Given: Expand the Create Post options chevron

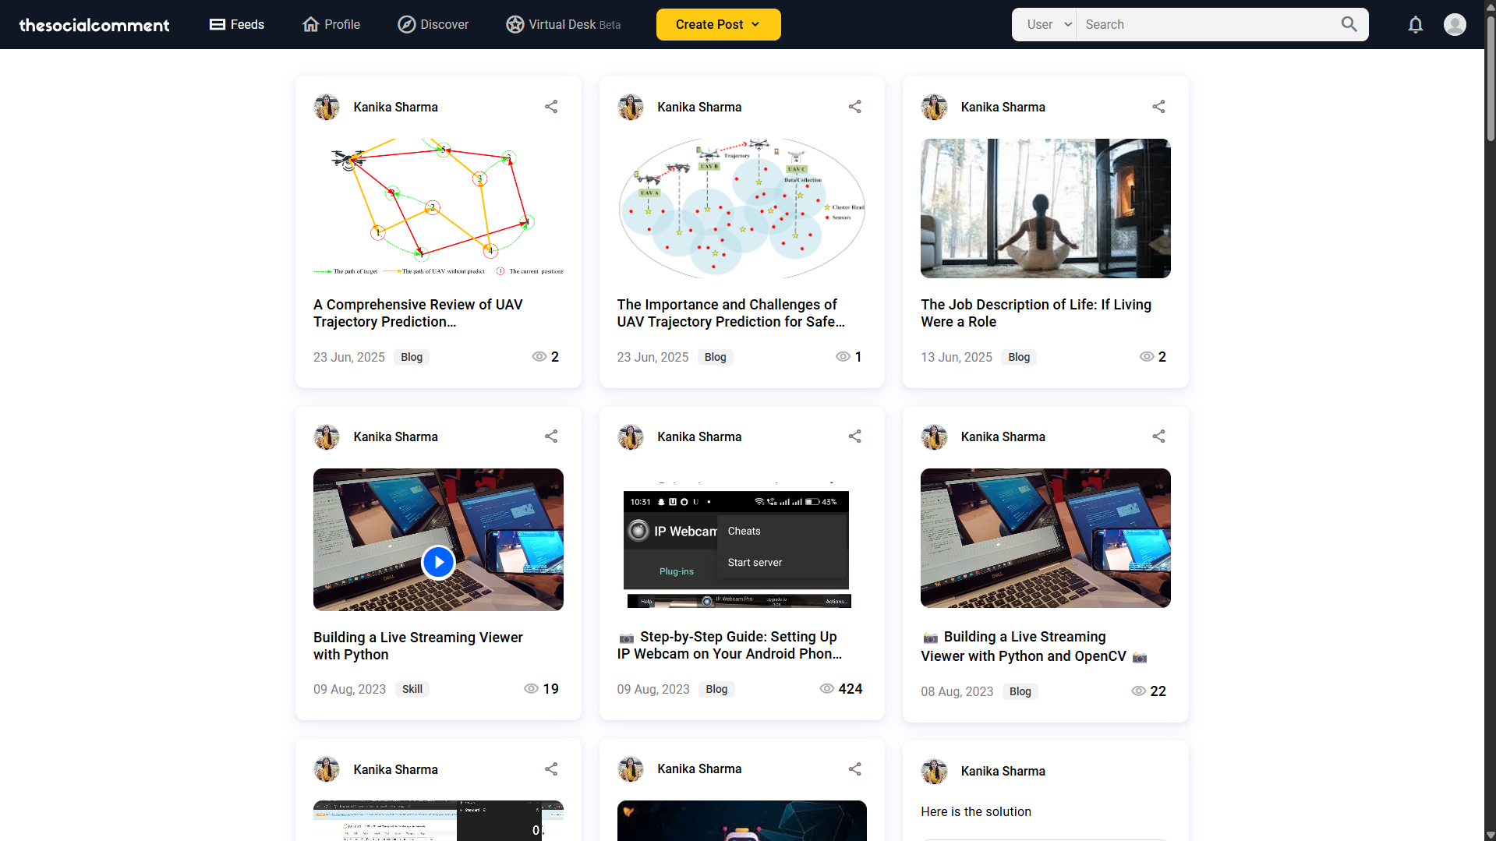Looking at the screenshot, I should click(755, 24).
